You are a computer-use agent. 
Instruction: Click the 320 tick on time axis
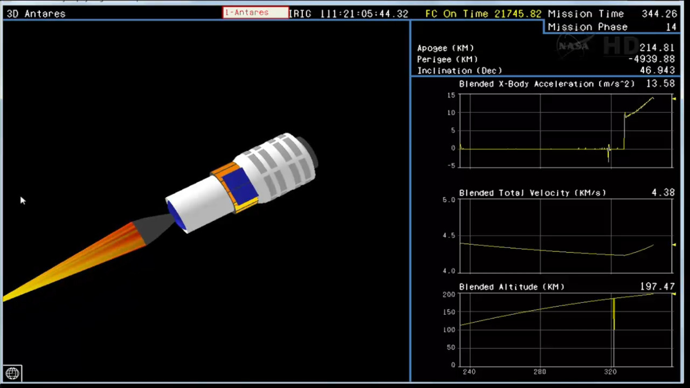(610, 372)
